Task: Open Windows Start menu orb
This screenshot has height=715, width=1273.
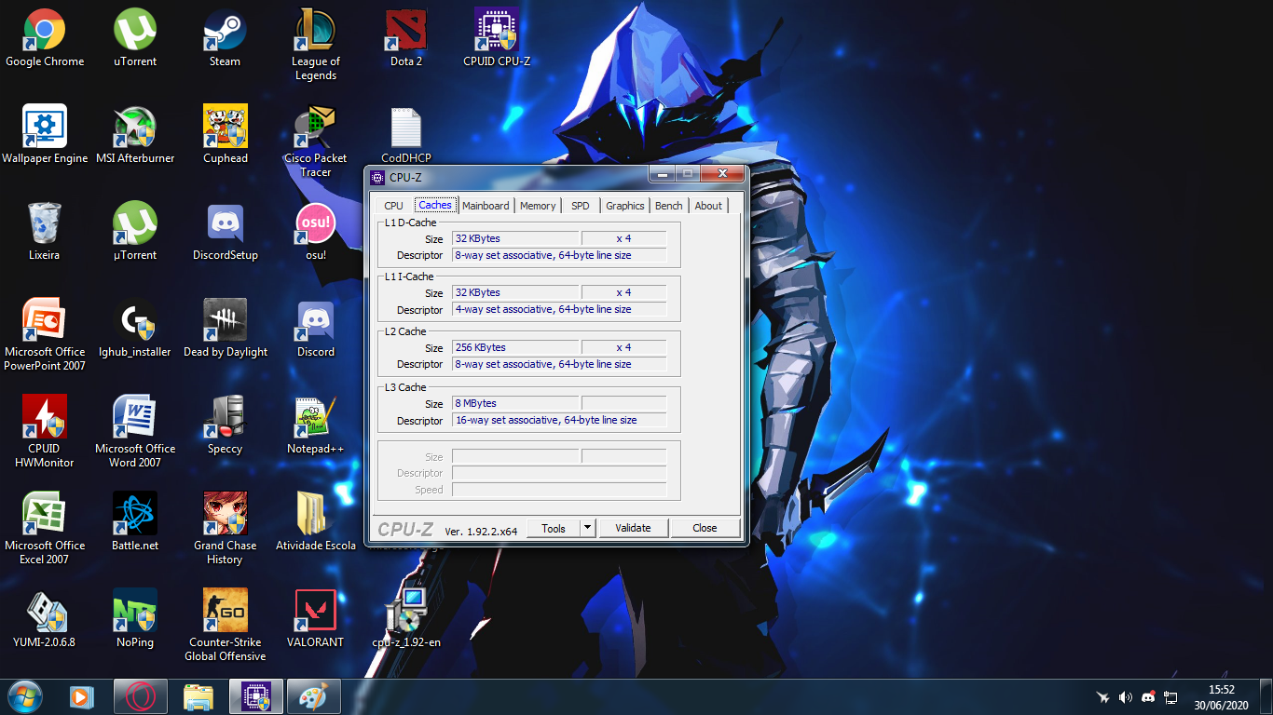Action: 25,696
